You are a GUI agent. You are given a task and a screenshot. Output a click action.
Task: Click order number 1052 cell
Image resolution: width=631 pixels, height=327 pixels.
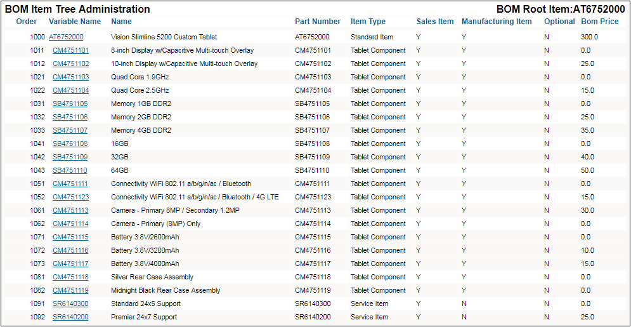37,197
